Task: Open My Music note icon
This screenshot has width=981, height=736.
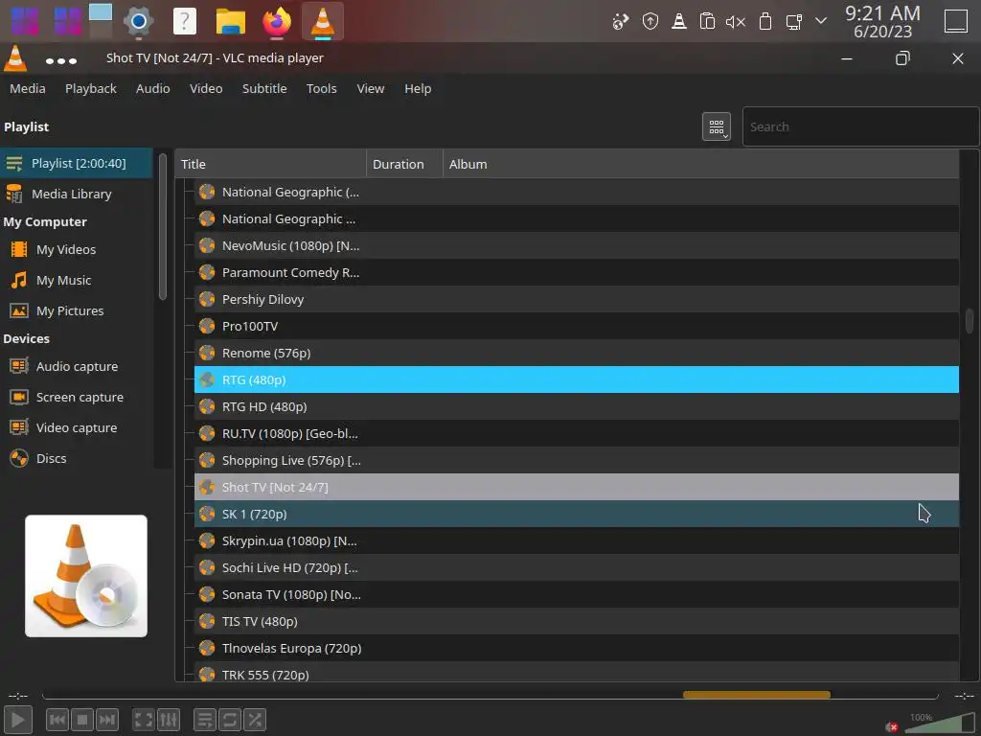Action: tap(19, 281)
